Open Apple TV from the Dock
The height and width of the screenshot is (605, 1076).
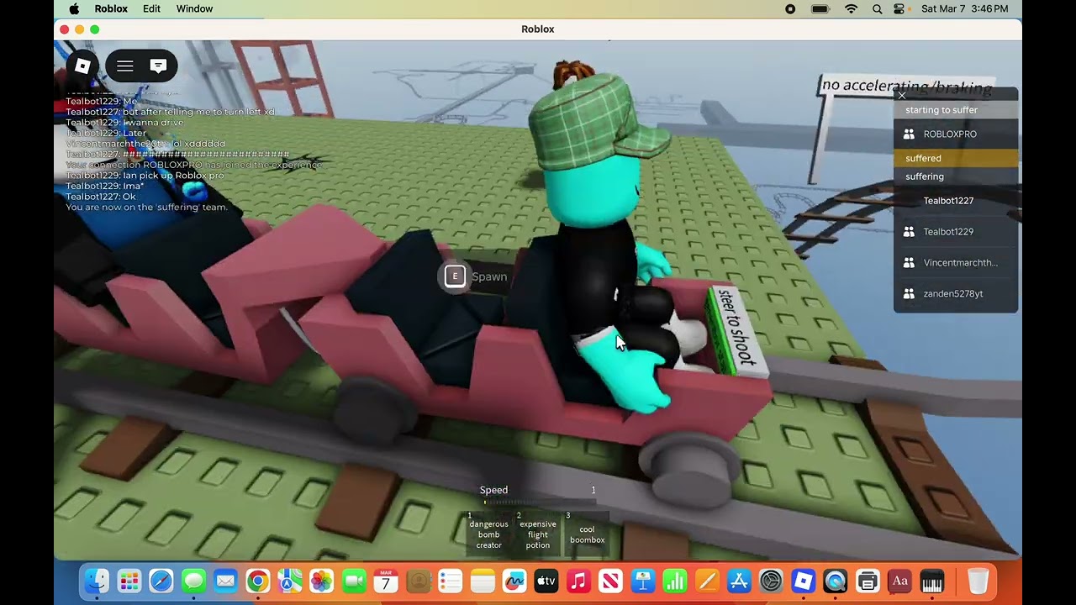(546, 581)
